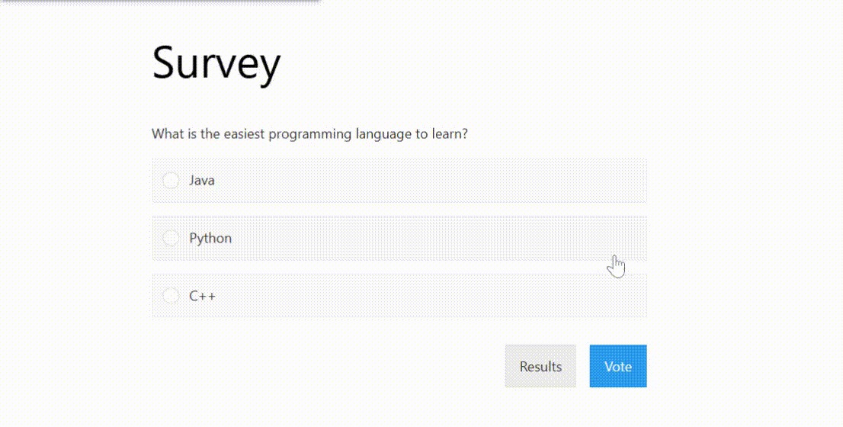This screenshot has width=843, height=427.
Task: Click the Vote button
Action: 617,366
